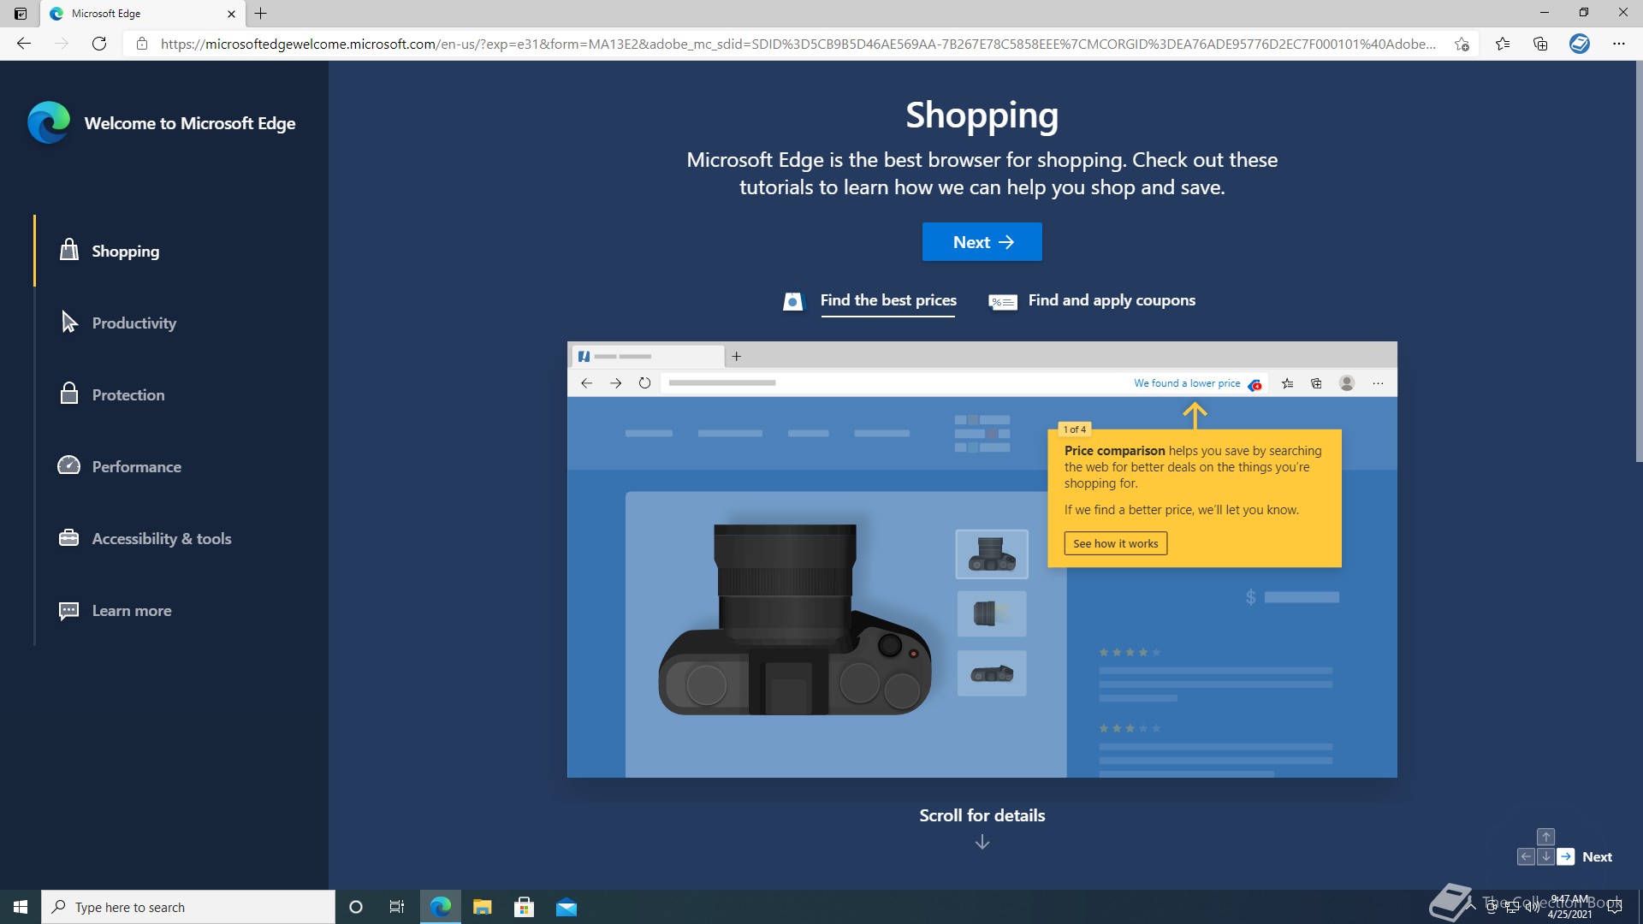1643x924 pixels.
Task: Click Welcome to Microsoft Edge heading
Action: (190, 123)
